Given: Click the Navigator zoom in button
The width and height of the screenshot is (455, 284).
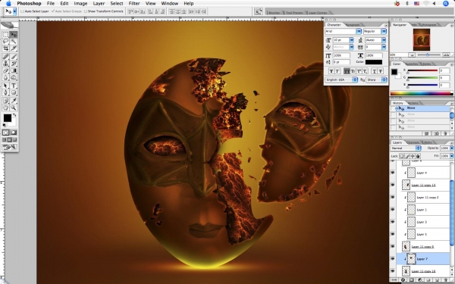Looking at the screenshot, I should [x=447, y=55].
